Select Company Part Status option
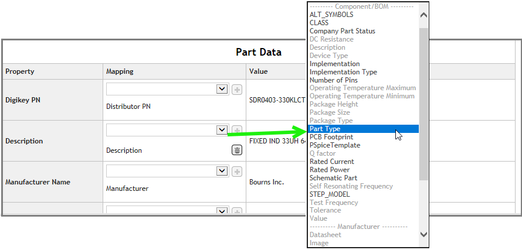The width and height of the screenshot is (522, 250). [342, 31]
